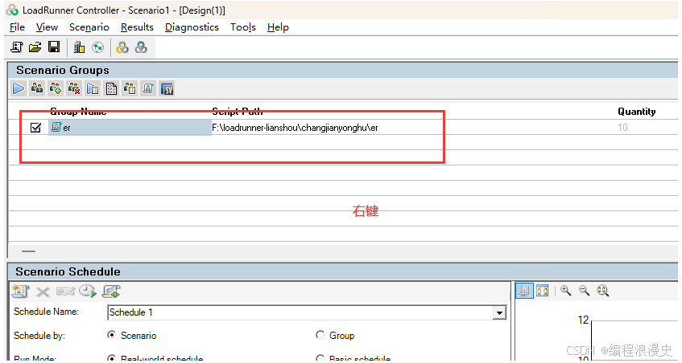Expand the Schedule Name dropdown arrow
This screenshot has height=363, width=682.
tap(500, 312)
